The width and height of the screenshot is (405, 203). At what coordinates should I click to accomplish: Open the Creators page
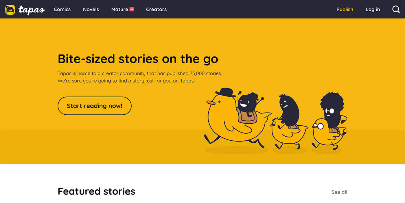[x=156, y=9]
